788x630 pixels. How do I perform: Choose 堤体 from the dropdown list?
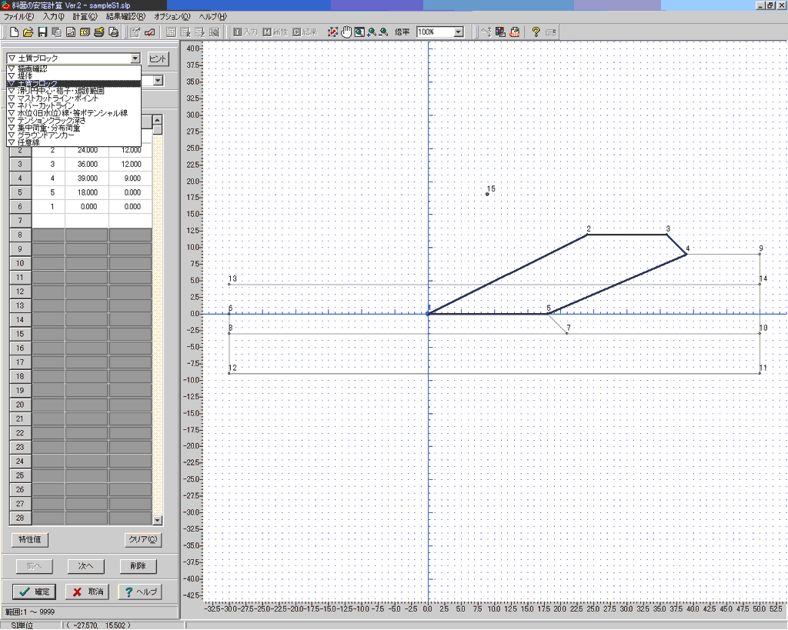point(73,76)
